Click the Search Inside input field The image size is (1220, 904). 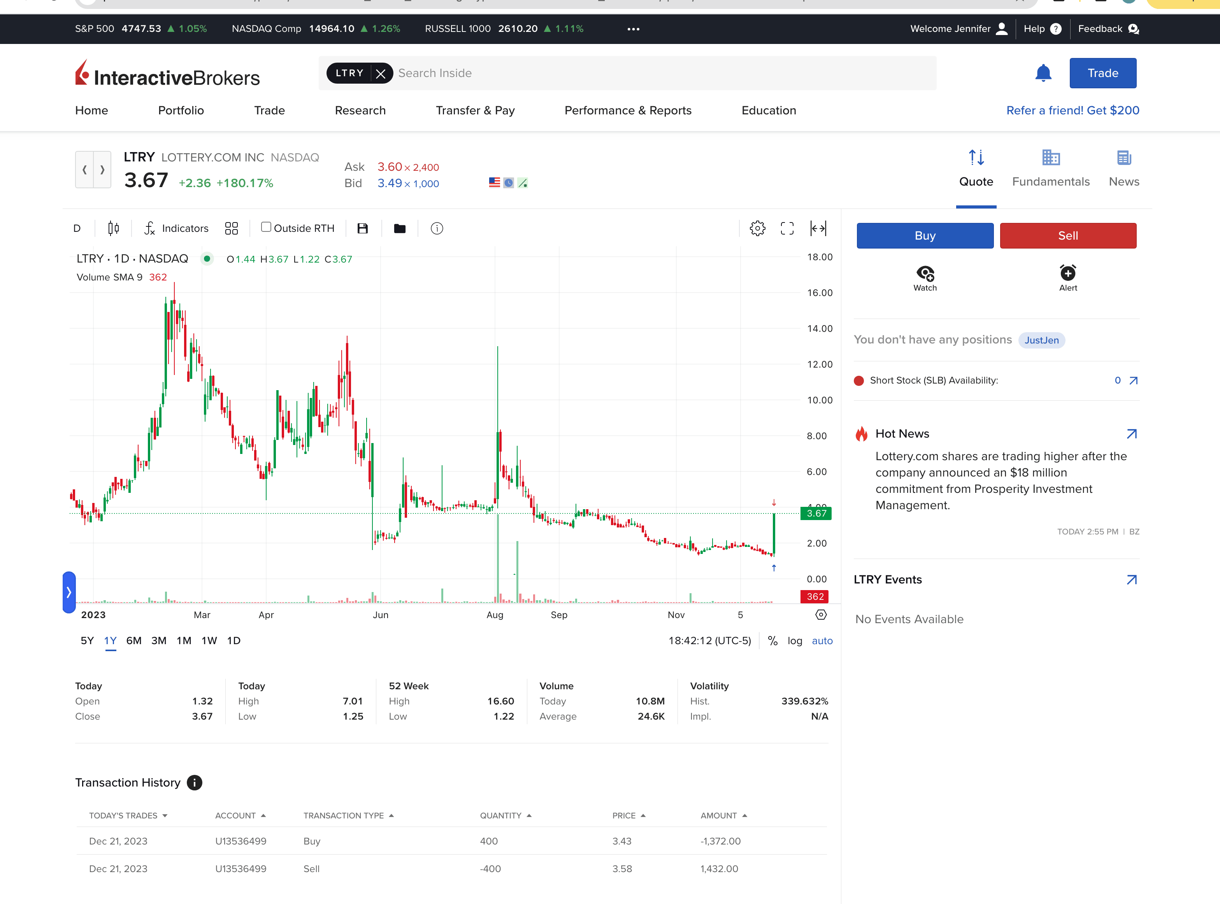657,74
